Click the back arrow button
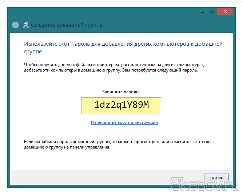 point(15,25)
